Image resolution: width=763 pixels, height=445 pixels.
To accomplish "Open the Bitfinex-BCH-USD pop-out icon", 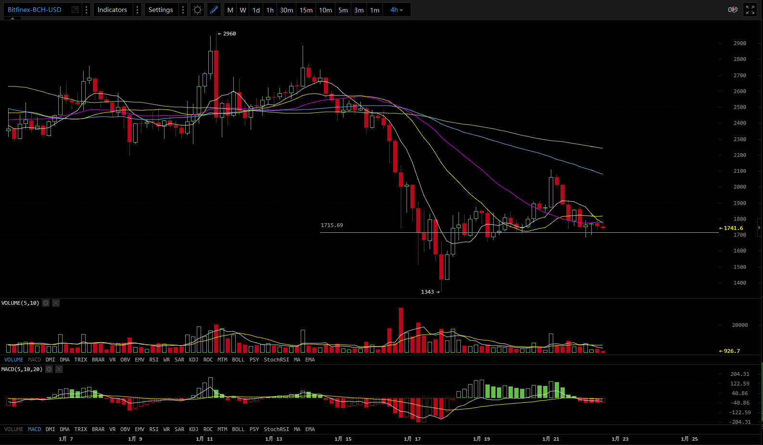I will pyautogui.click(x=75, y=10).
